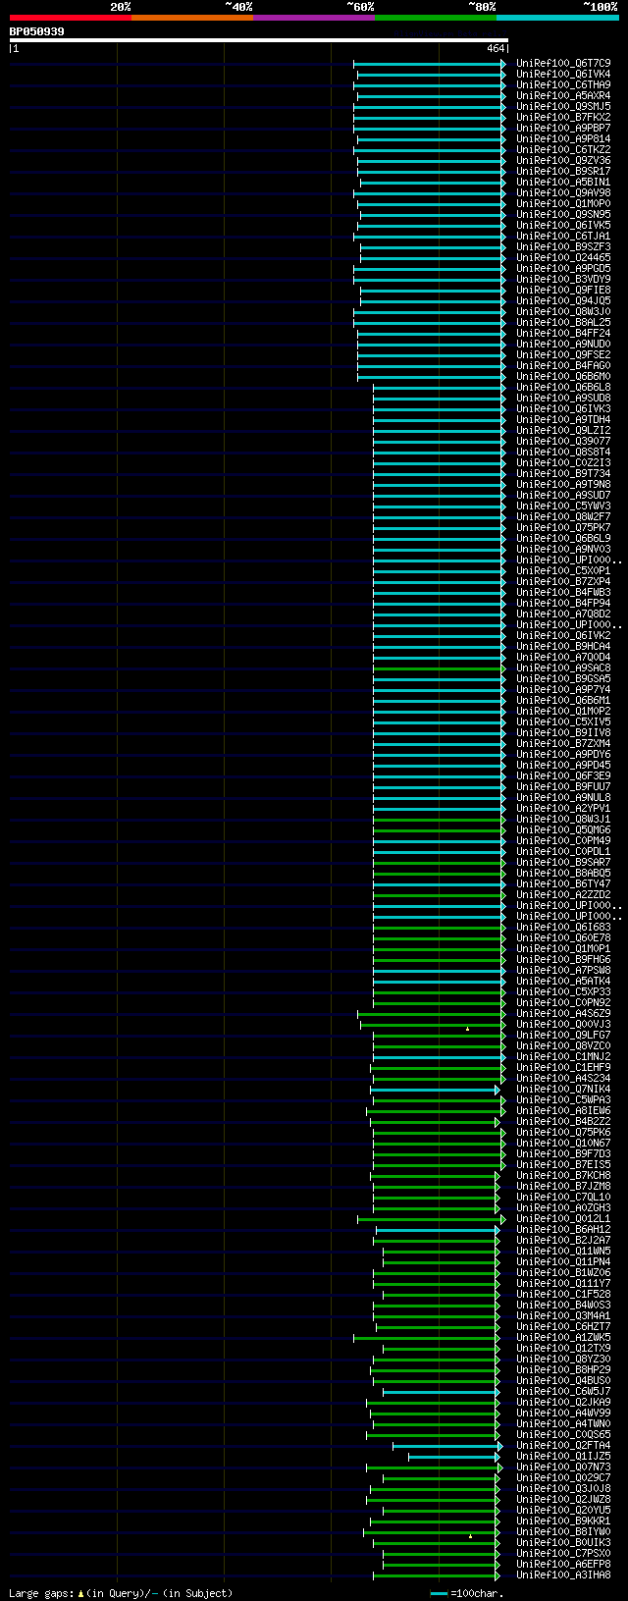
Task: Select hit label UniRef100_A3IHA8
Action: [563, 1574]
